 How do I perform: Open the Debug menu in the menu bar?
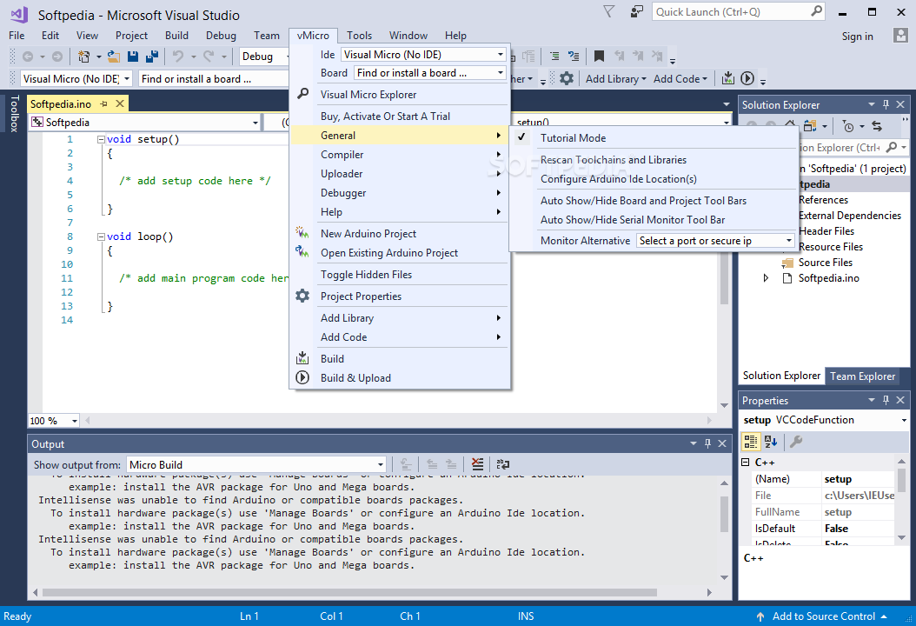[221, 36]
